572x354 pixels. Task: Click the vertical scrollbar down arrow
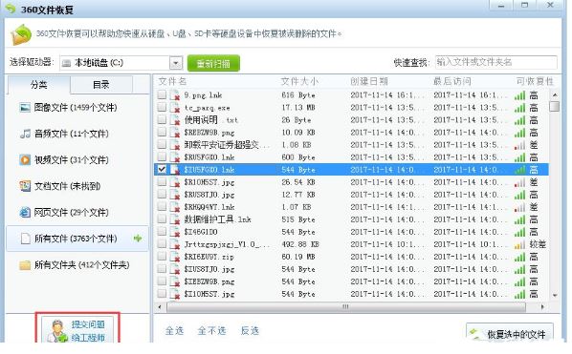click(x=555, y=296)
